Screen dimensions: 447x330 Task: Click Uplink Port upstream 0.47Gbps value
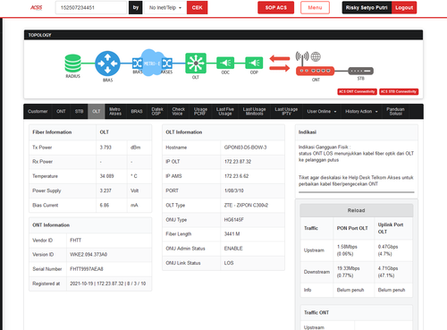click(x=388, y=247)
